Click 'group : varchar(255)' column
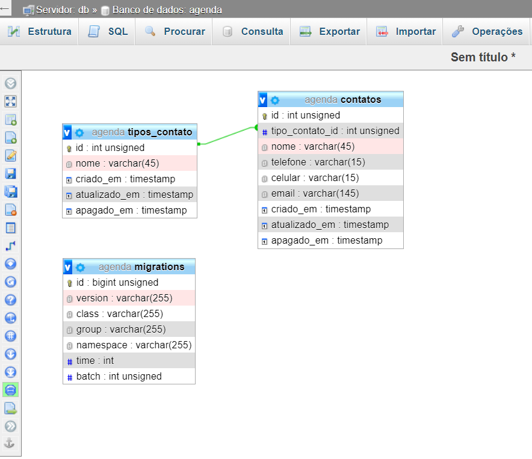 (129, 329)
